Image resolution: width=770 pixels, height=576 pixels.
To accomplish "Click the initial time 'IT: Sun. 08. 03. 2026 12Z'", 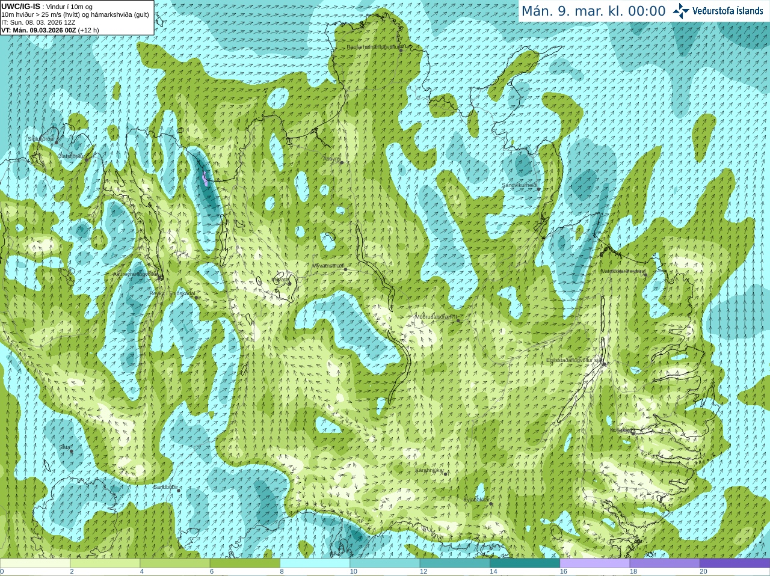I will 38,22.
